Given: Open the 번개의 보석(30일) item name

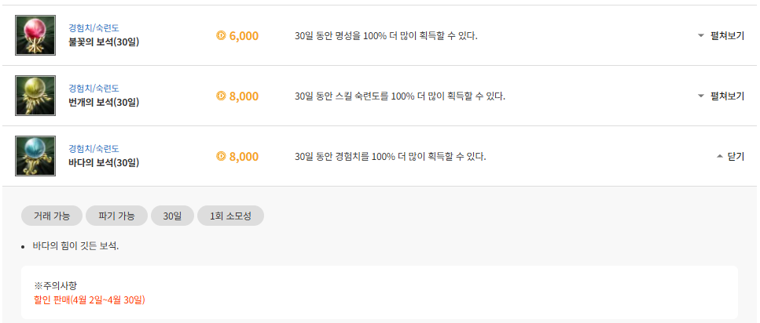Looking at the screenshot, I should [x=104, y=103].
